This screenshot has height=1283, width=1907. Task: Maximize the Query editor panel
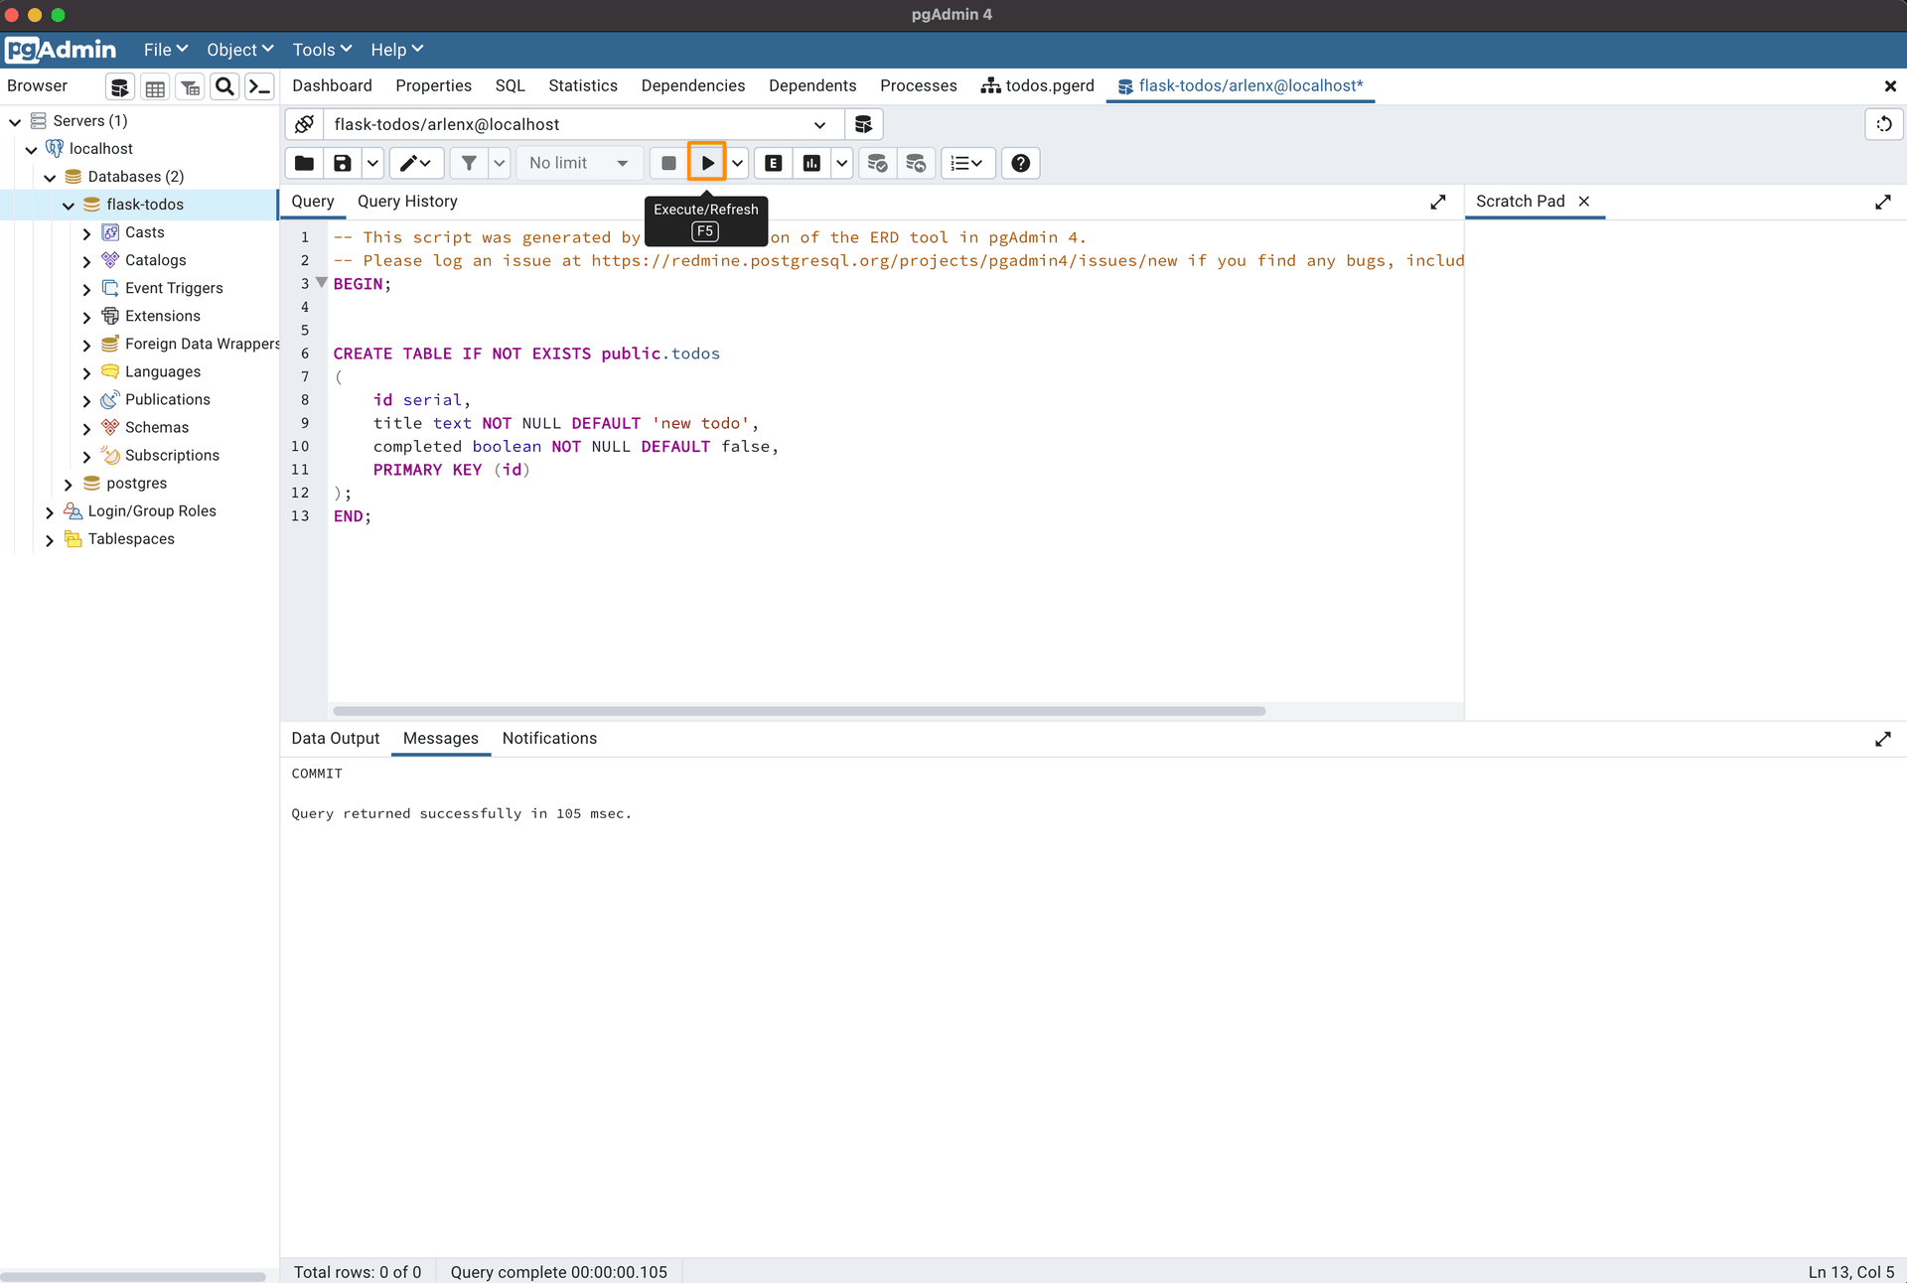[1437, 202]
